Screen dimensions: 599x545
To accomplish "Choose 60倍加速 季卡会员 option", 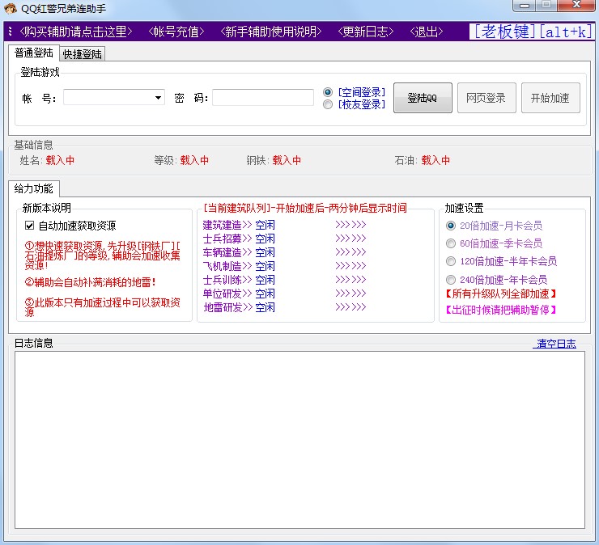I will coord(451,243).
